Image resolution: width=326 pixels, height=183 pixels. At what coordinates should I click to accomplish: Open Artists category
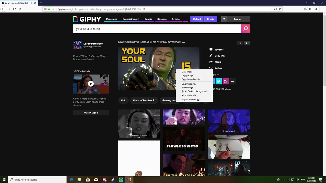click(176, 19)
